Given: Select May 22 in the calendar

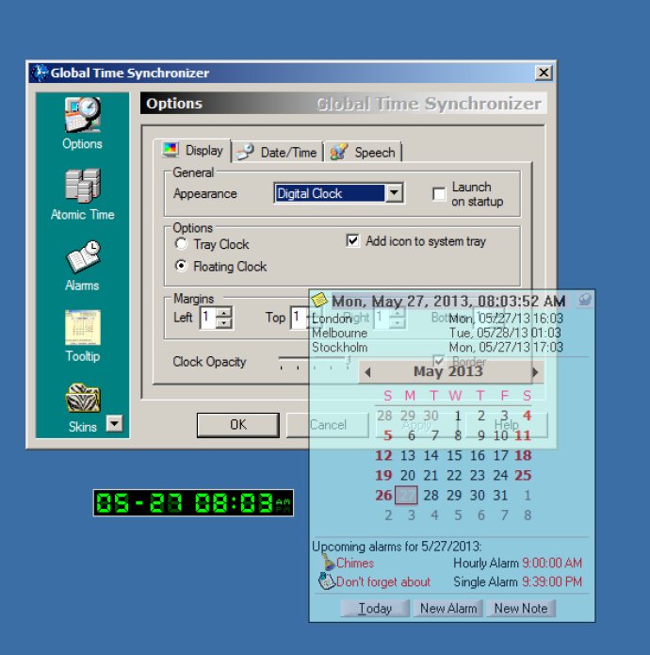Looking at the screenshot, I should tap(454, 475).
